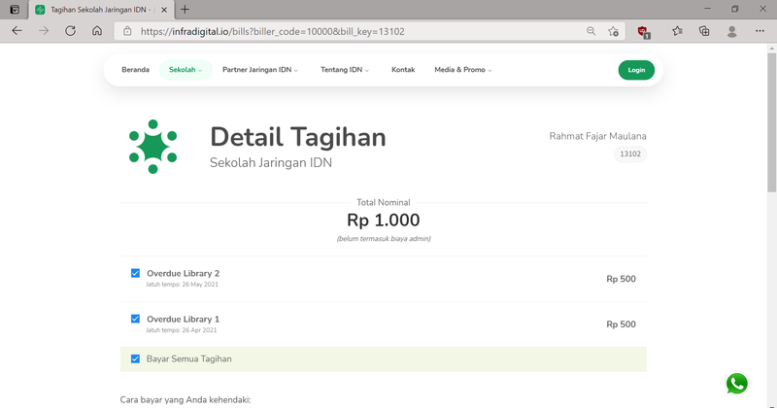Screen dimensions: 777x408
Task: Click the Jatuh tempo 26 May 2021 text
Action: tap(182, 285)
